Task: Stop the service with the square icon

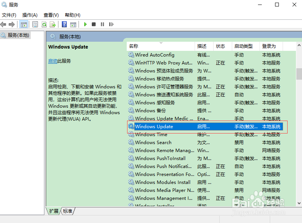Action: (x=94, y=24)
